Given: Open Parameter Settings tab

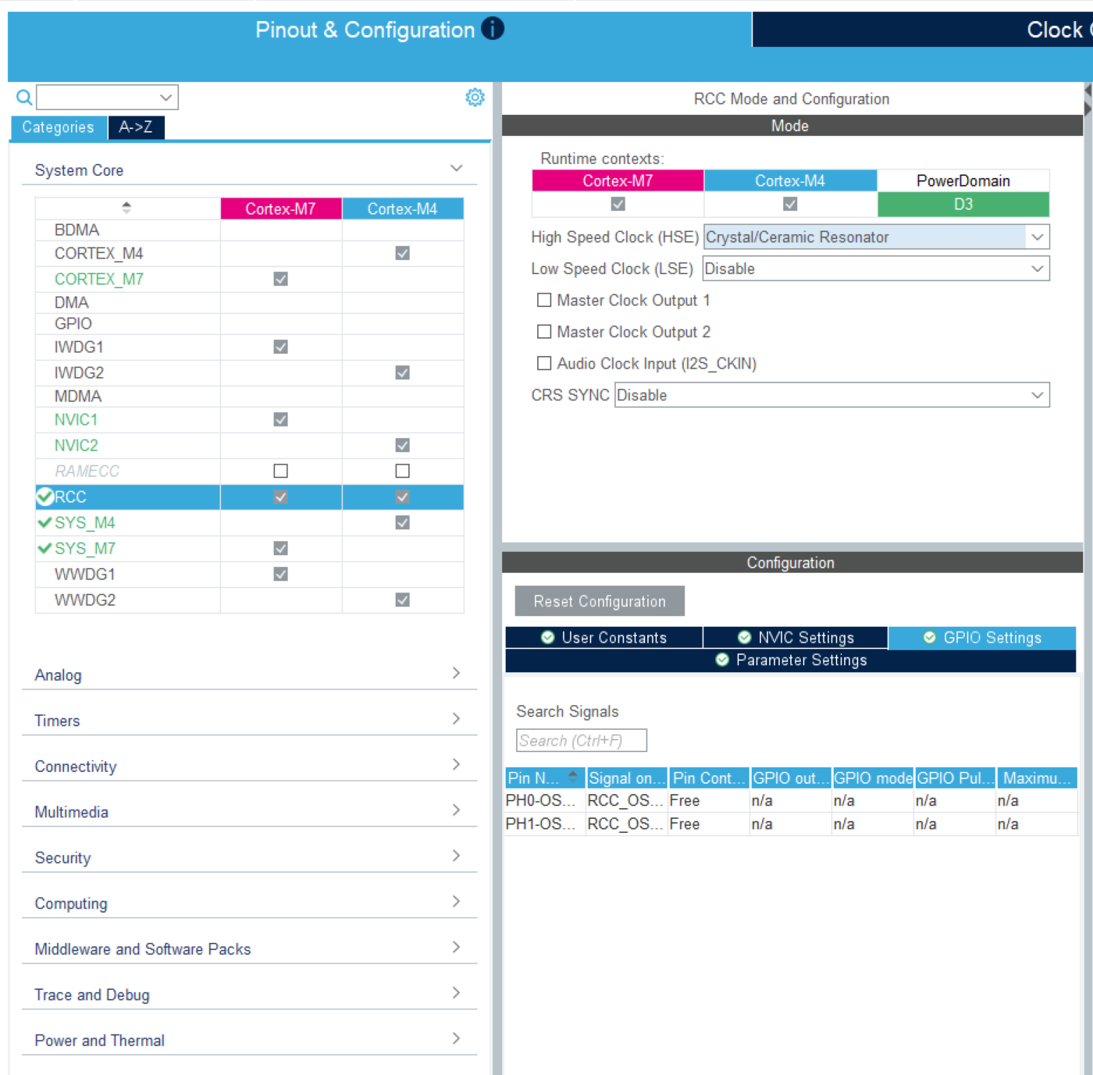Looking at the screenshot, I should (x=791, y=660).
